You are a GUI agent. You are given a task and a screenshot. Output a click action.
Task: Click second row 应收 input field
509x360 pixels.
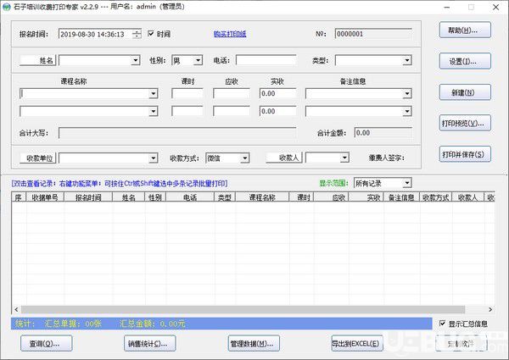[x=232, y=112]
